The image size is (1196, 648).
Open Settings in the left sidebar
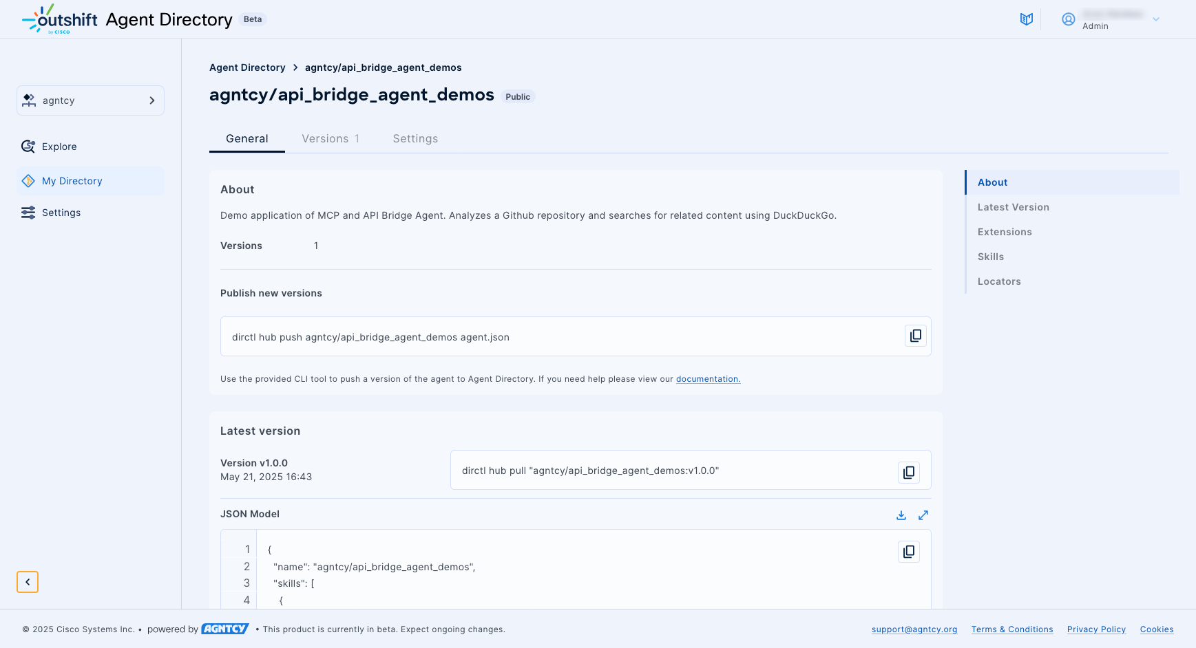click(61, 213)
